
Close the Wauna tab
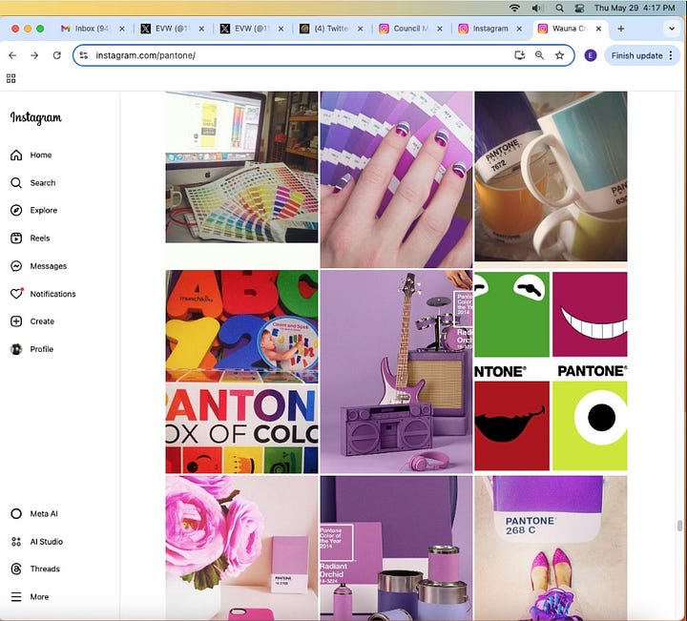coord(598,29)
